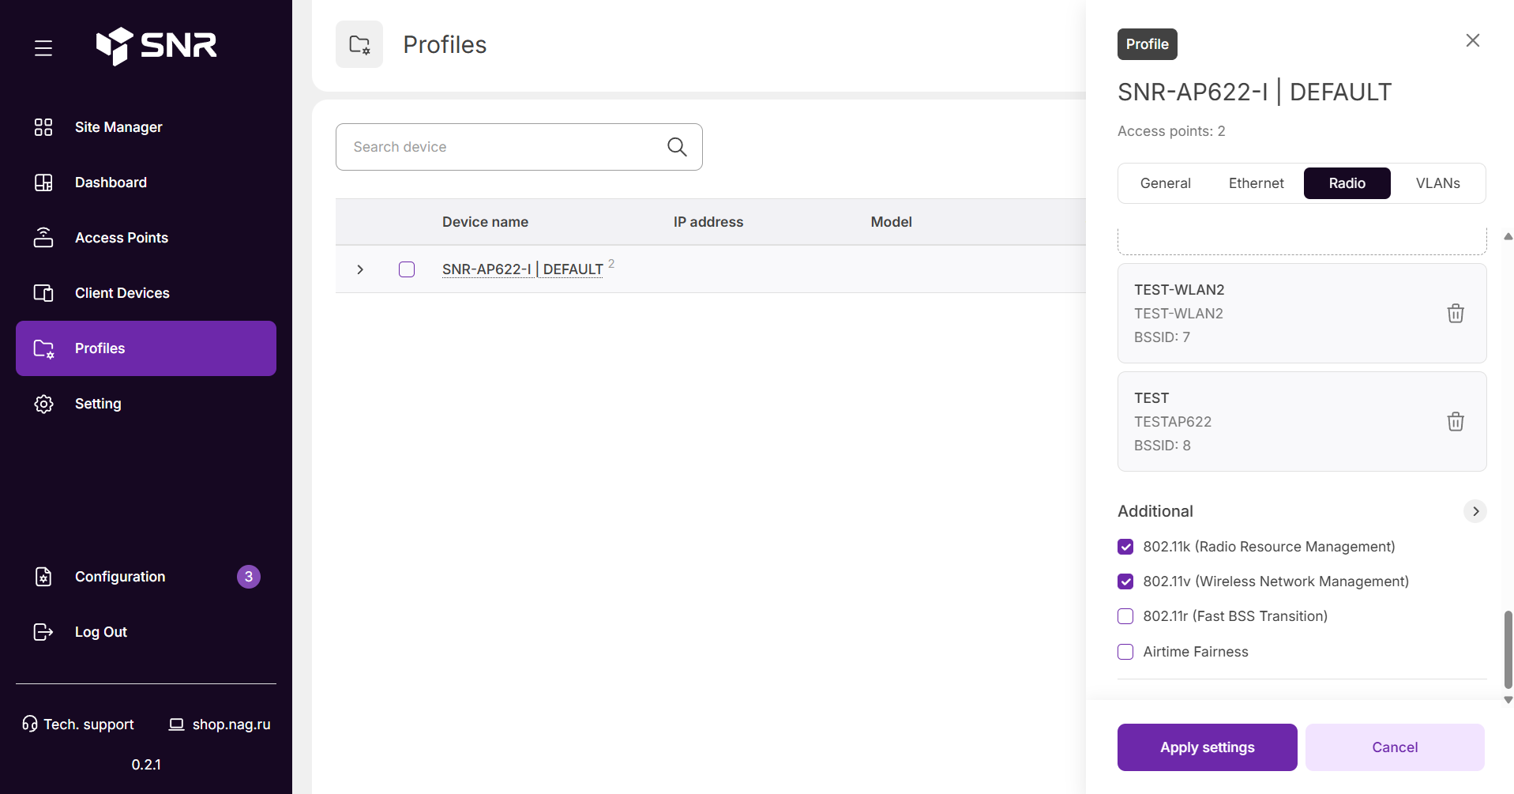Click Apply settings button
Image resolution: width=1514 pixels, height=794 pixels.
tap(1207, 747)
